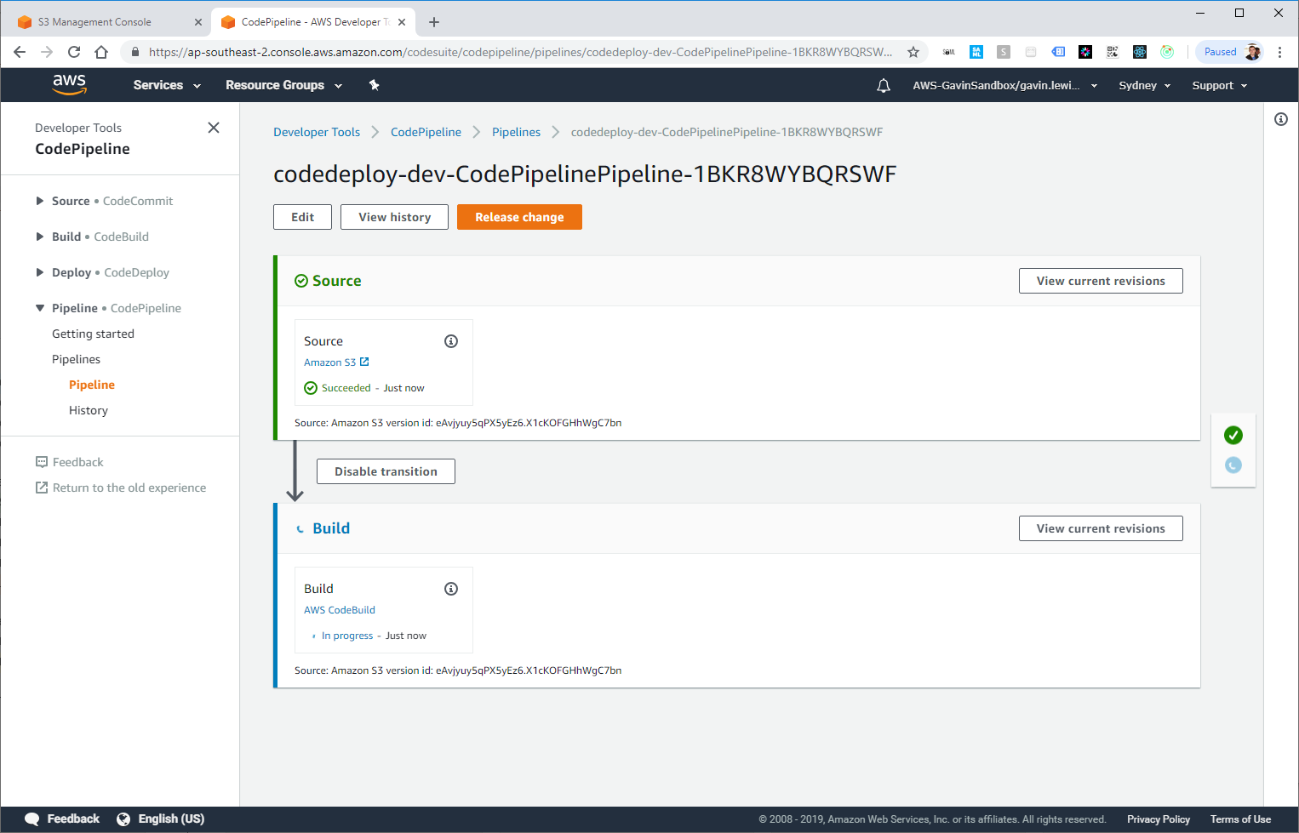Click the blue Build in-progress circle in minimap
1299x833 pixels.
pyautogui.click(x=1233, y=465)
